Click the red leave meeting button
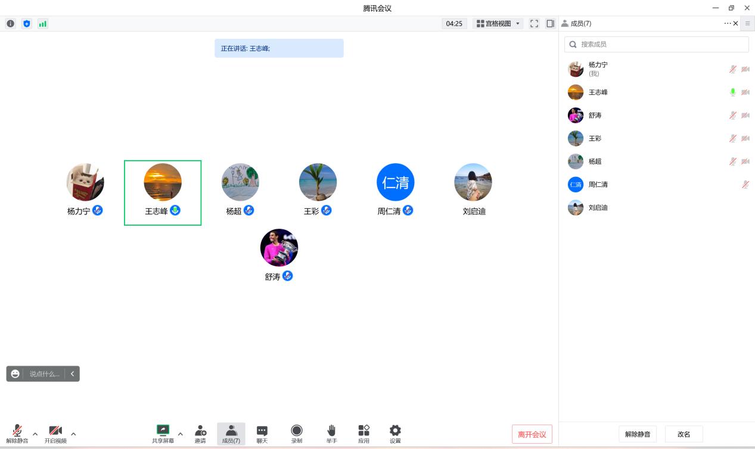This screenshot has width=755, height=449. click(x=532, y=435)
